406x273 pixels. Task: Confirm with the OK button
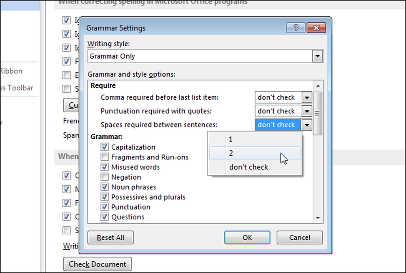pos(247,238)
